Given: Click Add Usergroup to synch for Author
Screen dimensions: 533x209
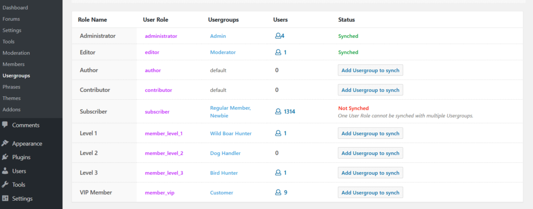Looking at the screenshot, I should coord(371,70).
